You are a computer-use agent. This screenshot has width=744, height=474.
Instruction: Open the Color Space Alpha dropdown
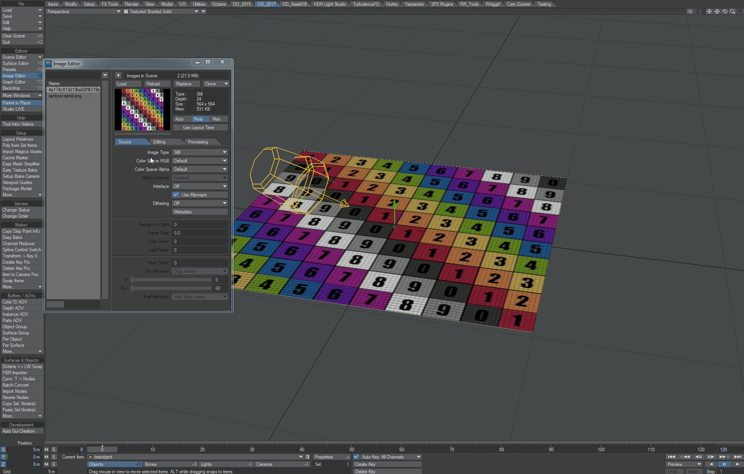[200, 169]
